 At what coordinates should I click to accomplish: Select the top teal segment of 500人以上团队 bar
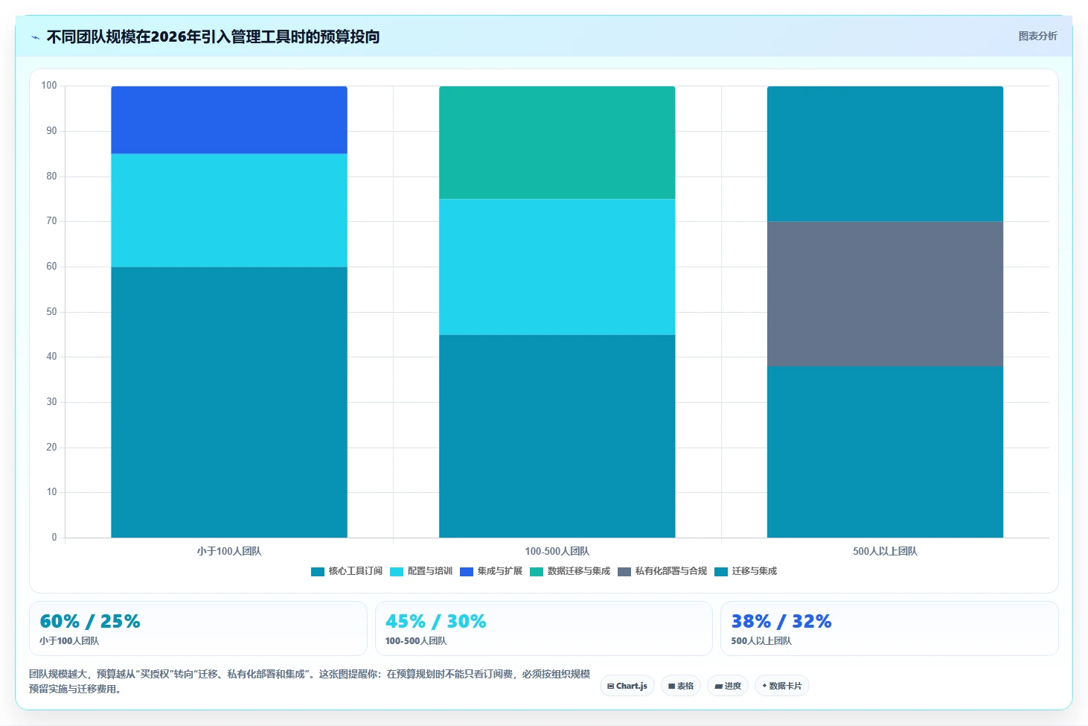(x=885, y=154)
